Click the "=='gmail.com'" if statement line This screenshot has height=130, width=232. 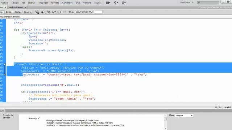53,92
